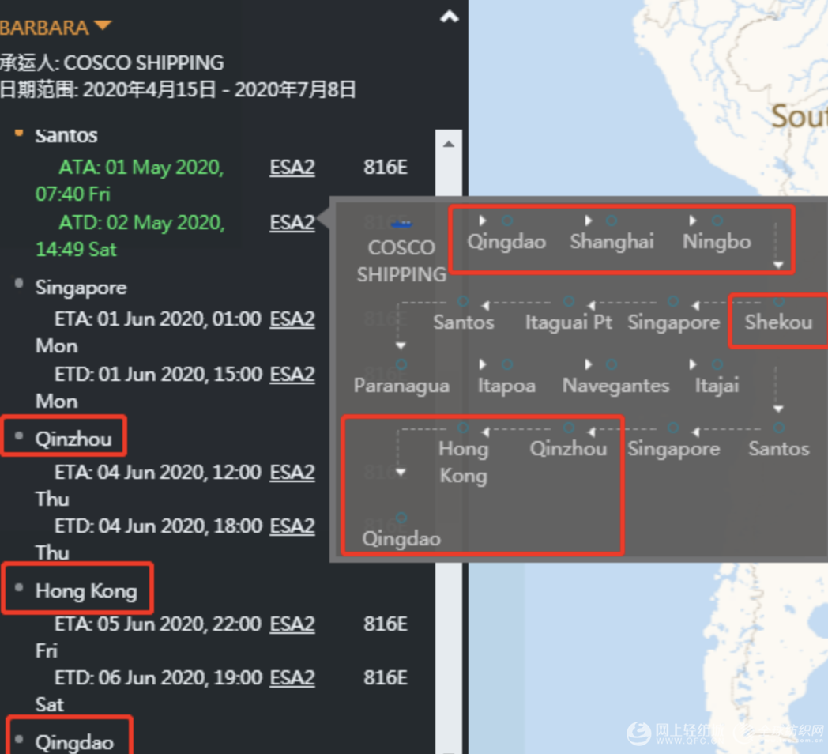
Task: Select Qinzhou in the port schedule list
Action: (x=73, y=439)
